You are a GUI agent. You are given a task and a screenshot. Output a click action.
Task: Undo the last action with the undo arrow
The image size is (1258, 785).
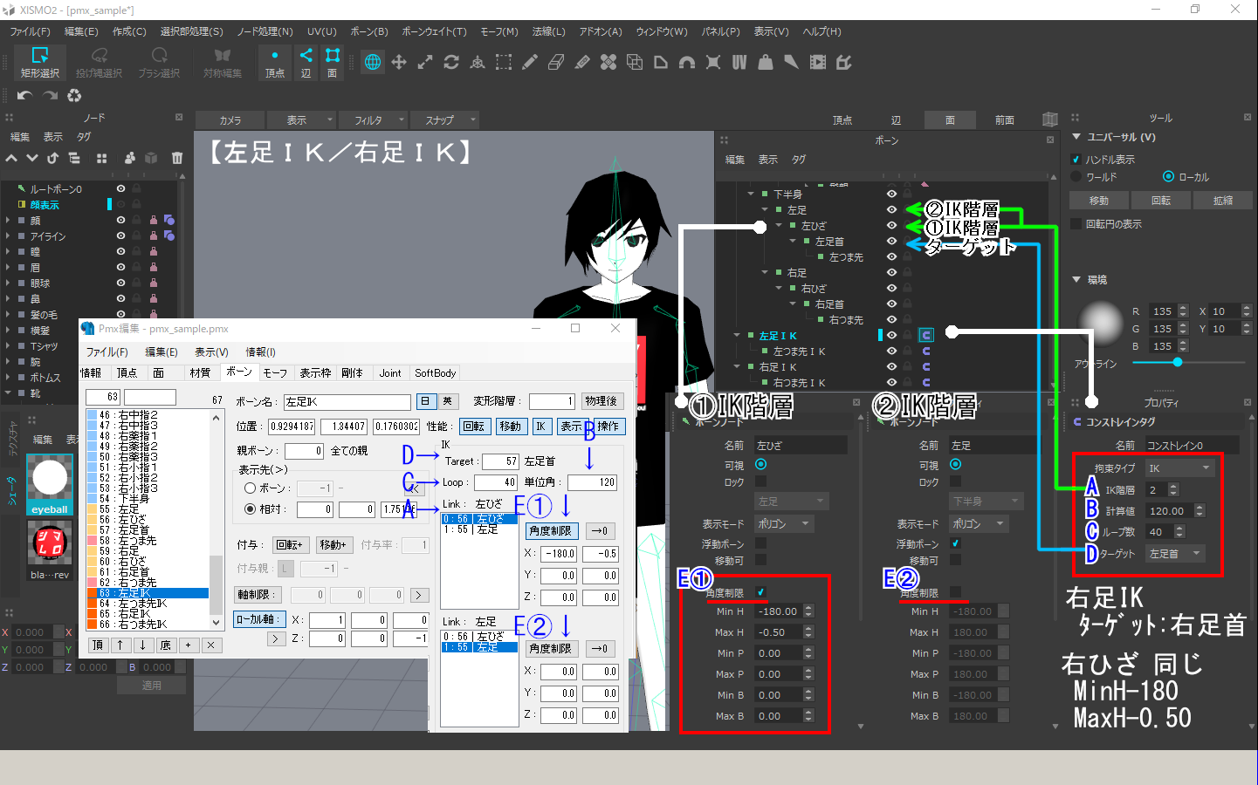coord(24,95)
